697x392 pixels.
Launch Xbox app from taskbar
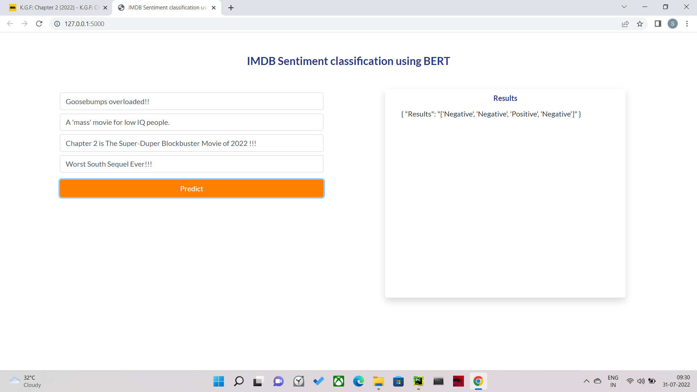(338, 381)
